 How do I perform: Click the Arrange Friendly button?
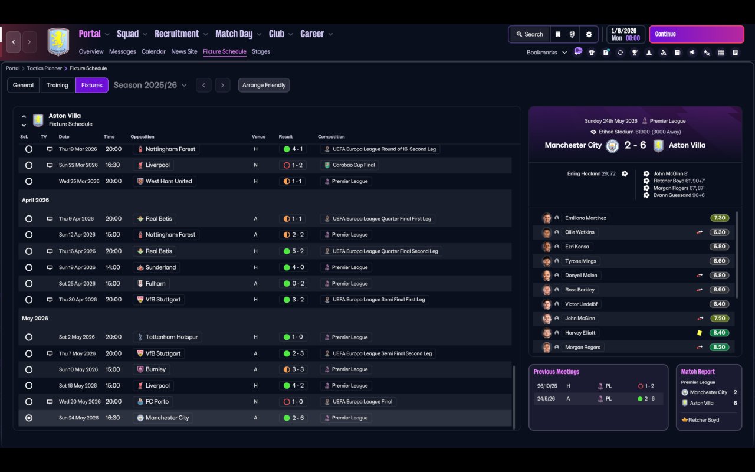point(264,85)
